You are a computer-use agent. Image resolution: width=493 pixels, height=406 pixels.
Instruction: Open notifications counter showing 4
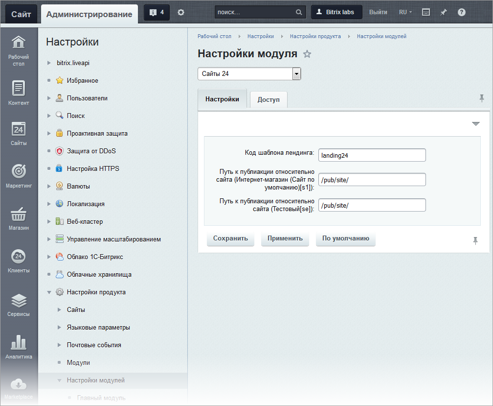(x=157, y=12)
